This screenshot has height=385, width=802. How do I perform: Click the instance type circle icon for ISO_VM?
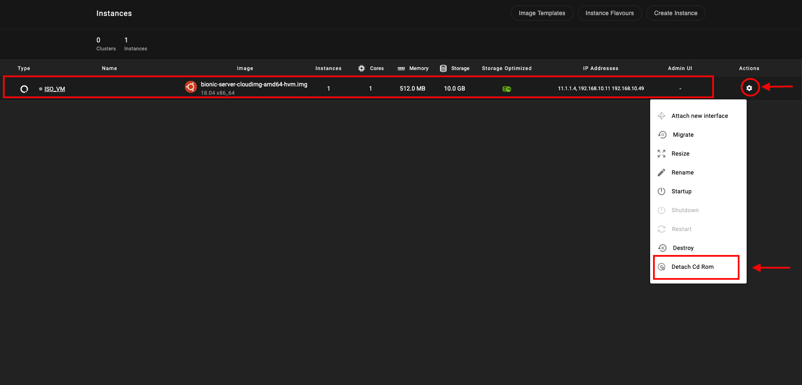pos(24,89)
